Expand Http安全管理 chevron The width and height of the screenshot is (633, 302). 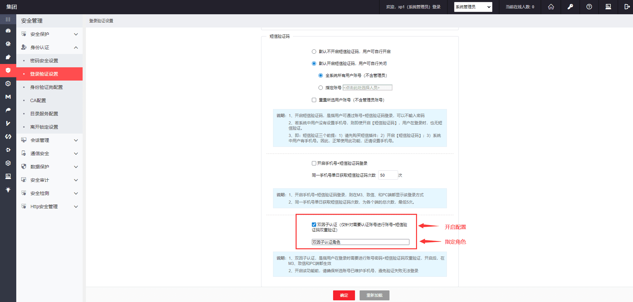(76, 207)
